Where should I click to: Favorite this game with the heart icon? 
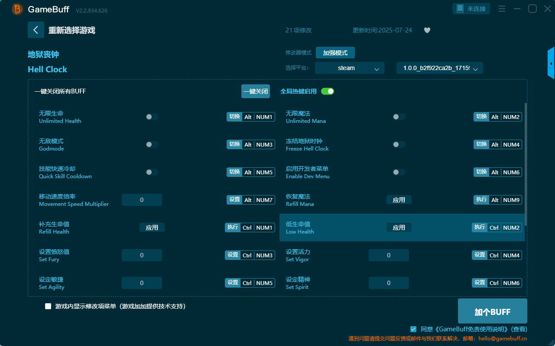pos(427,30)
